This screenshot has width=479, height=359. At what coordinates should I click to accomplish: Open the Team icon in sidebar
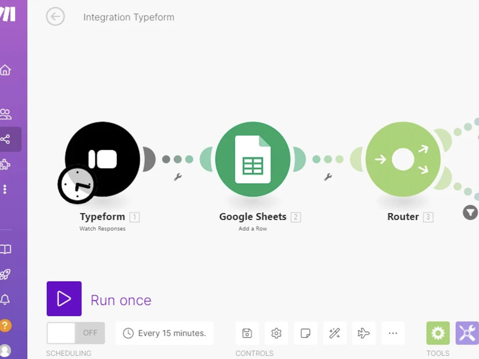click(x=5, y=114)
